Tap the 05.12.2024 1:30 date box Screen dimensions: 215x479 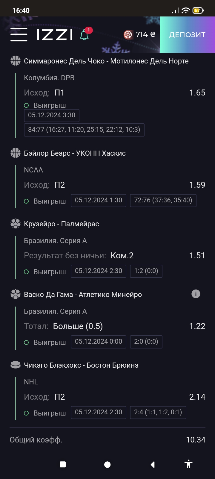coord(99,200)
